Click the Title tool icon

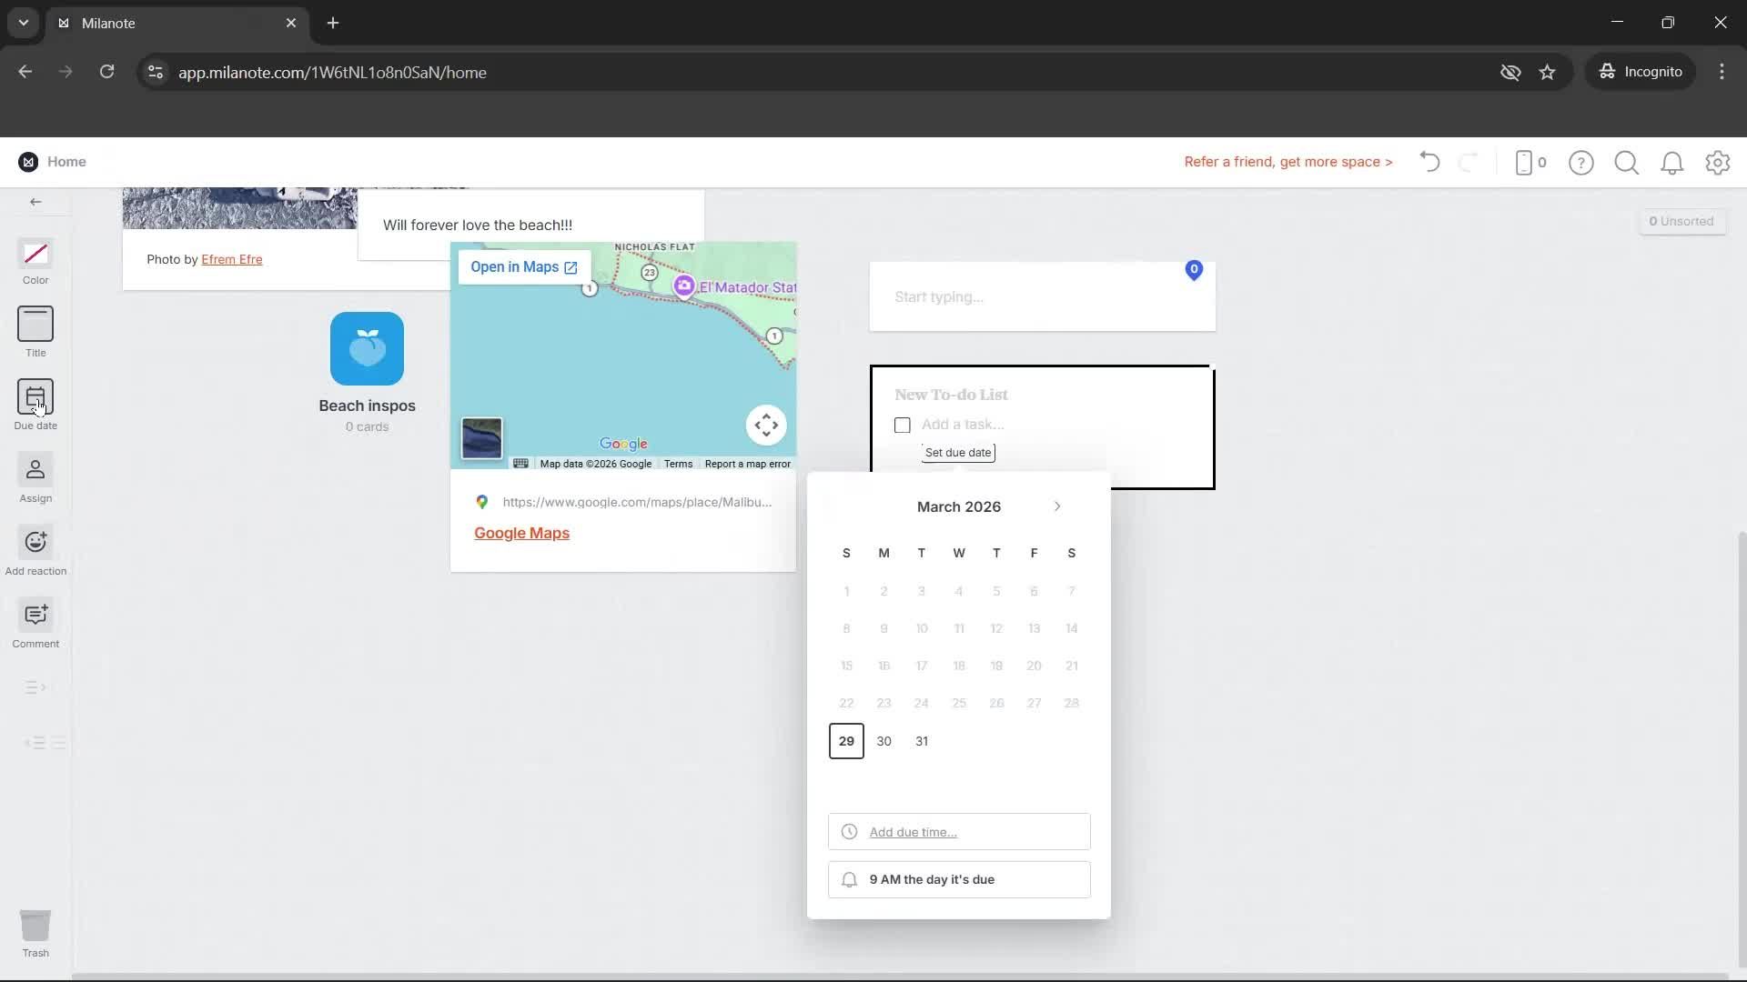[35, 329]
